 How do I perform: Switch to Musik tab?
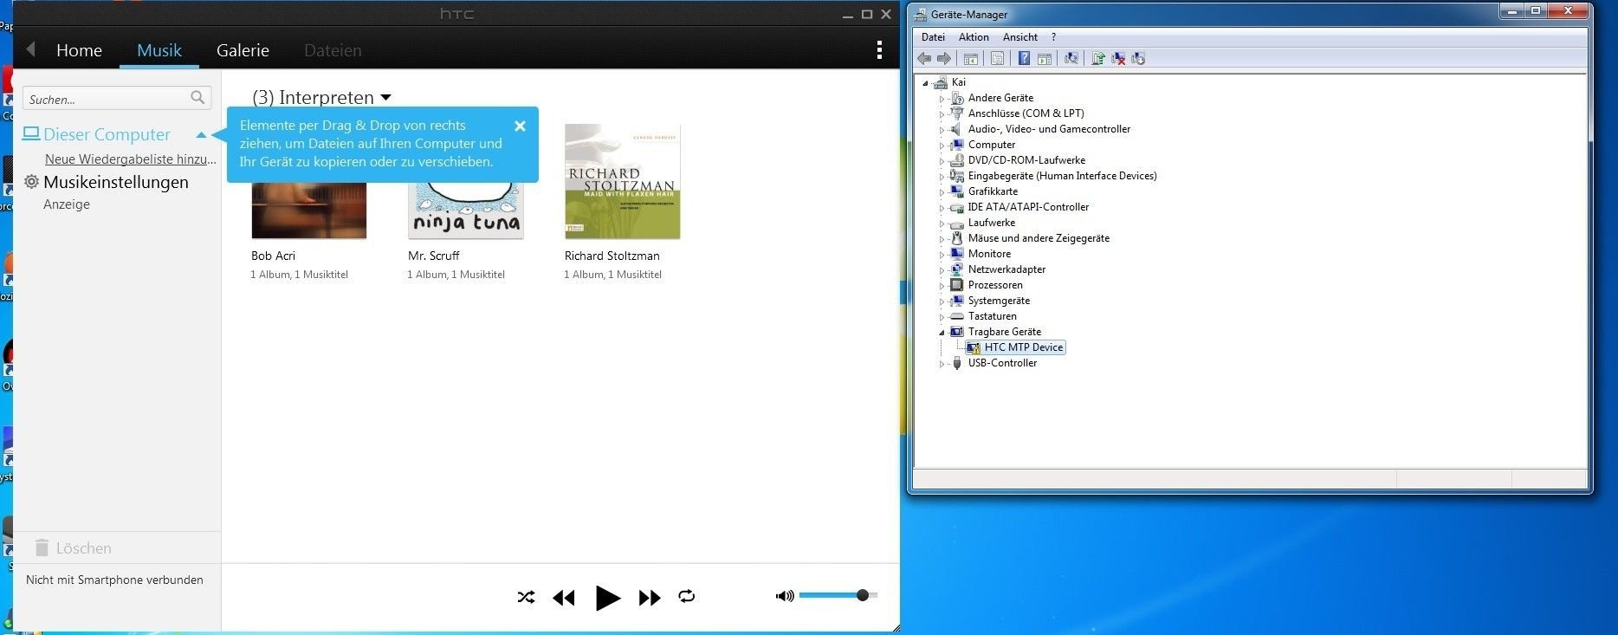(159, 50)
